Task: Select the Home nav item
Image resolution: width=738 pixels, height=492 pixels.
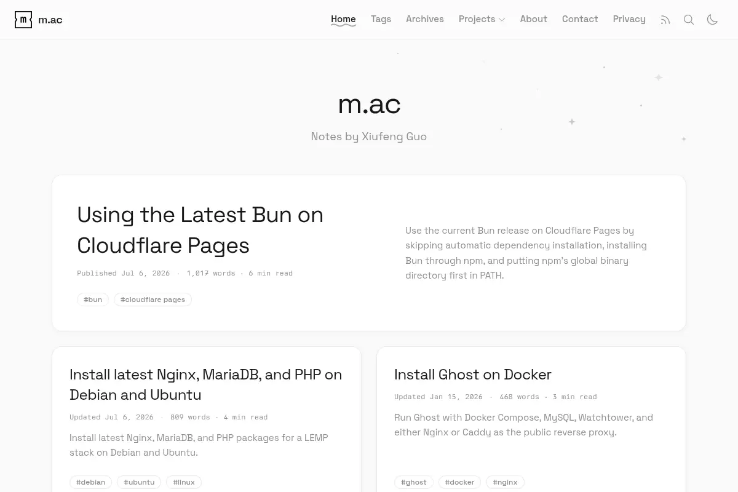Action: tap(343, 19)
